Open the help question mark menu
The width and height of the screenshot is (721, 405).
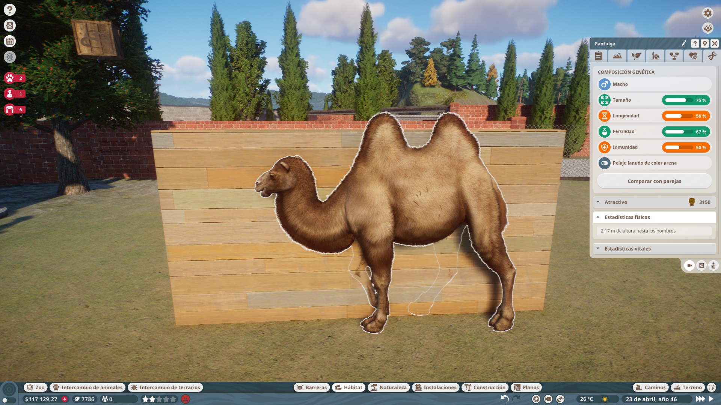(x=10, y=10)
